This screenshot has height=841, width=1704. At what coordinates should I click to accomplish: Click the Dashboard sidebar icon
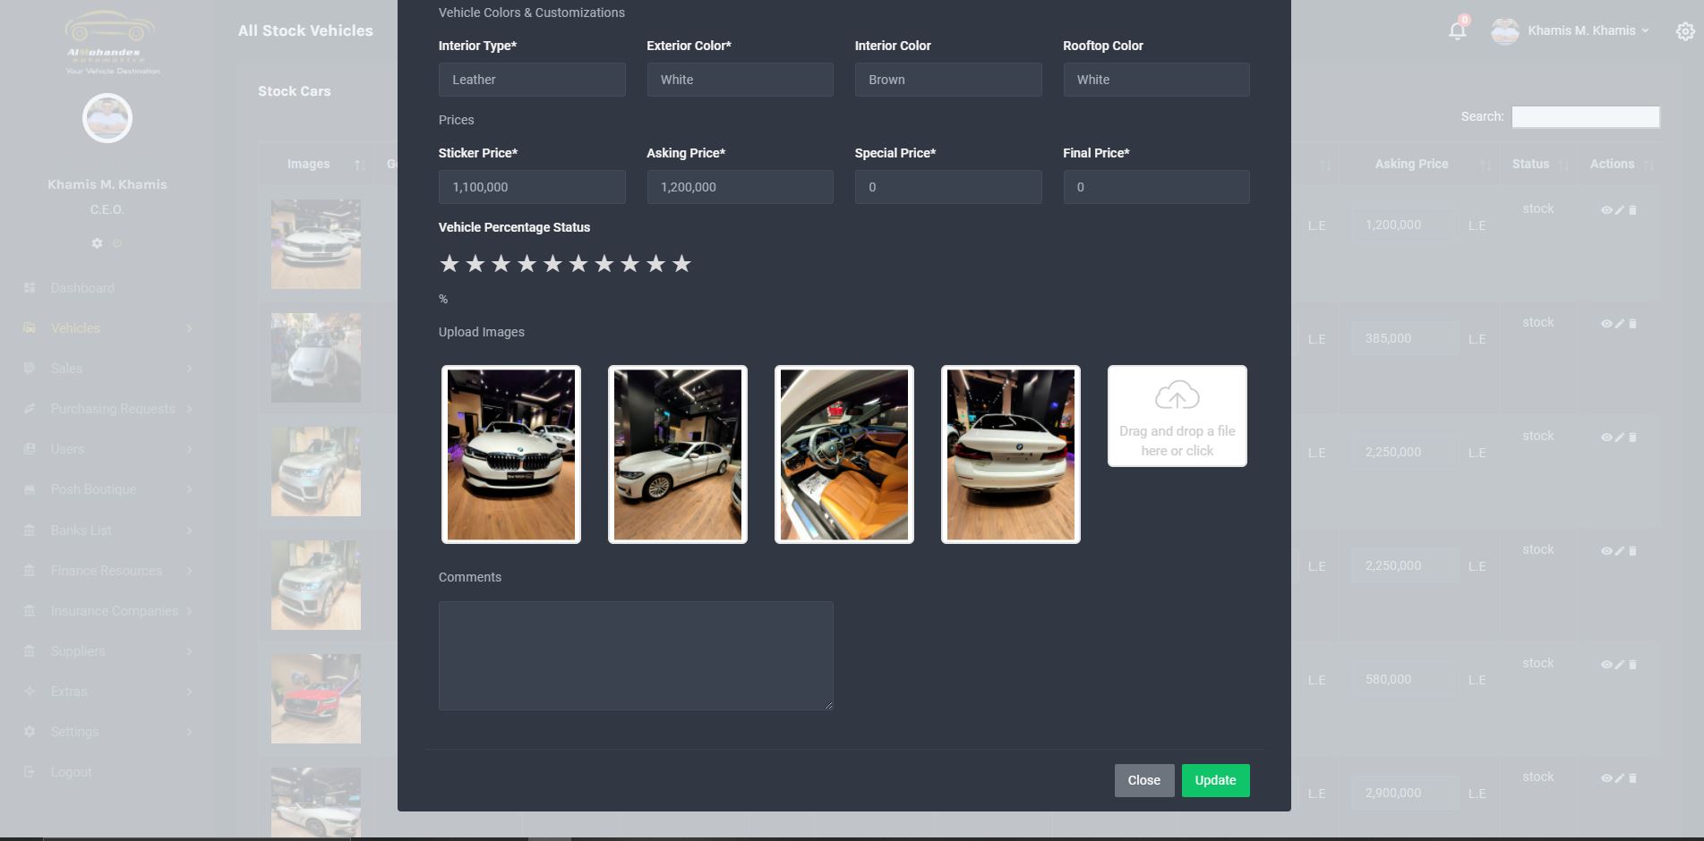30,288
